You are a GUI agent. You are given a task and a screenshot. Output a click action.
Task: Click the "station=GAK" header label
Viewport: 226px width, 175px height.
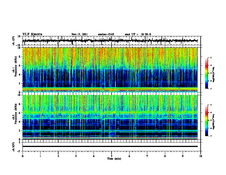(106, 34)
